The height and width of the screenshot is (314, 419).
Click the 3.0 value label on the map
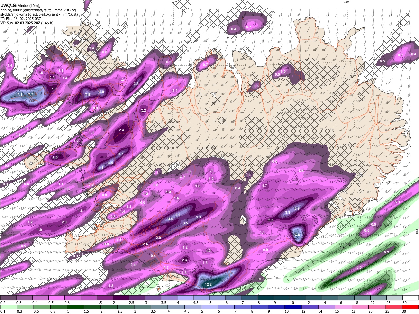point(55,158)
